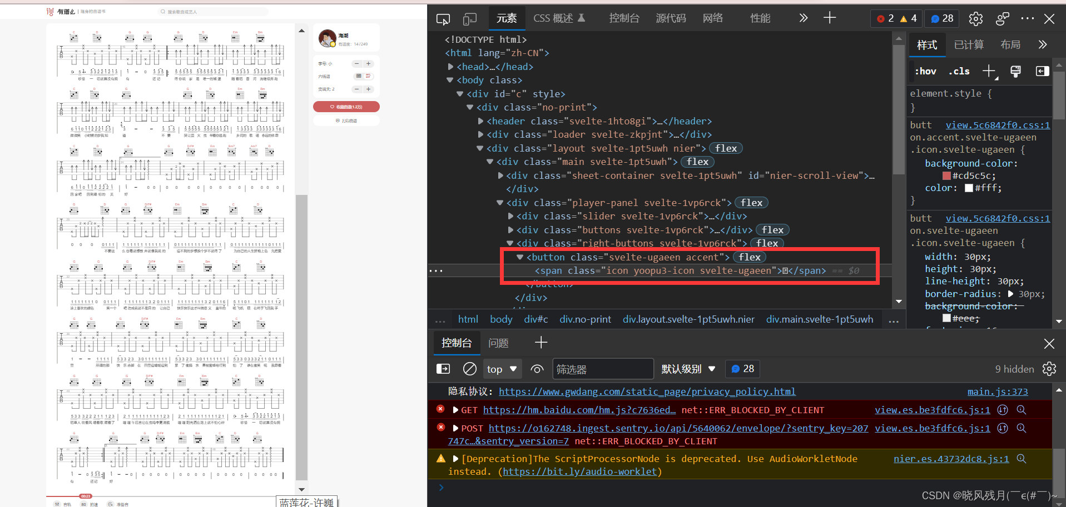Open the main.js:373 source link
The height and width of the screenshot is (507, 1066).
(998, 391)
